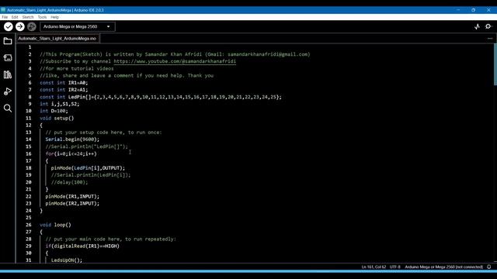The image size is (497, 279).
Task: Click on 'int D=100;' line
Action: (54, 111)
